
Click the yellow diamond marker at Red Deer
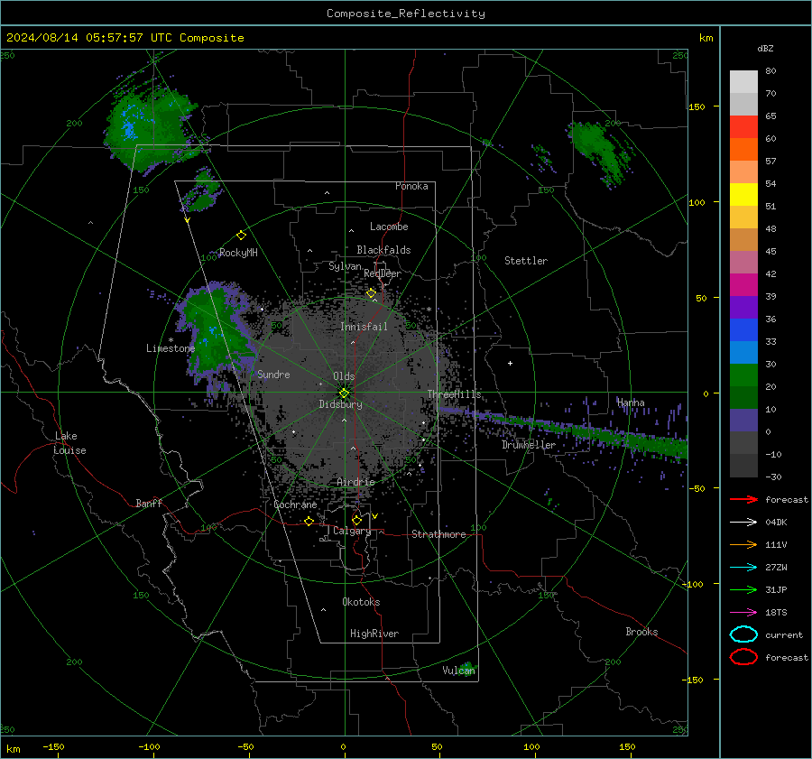point(371,293)
